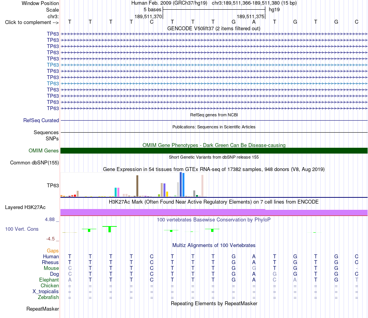Click the 'RepeatMasker' side label

point(43,309)
